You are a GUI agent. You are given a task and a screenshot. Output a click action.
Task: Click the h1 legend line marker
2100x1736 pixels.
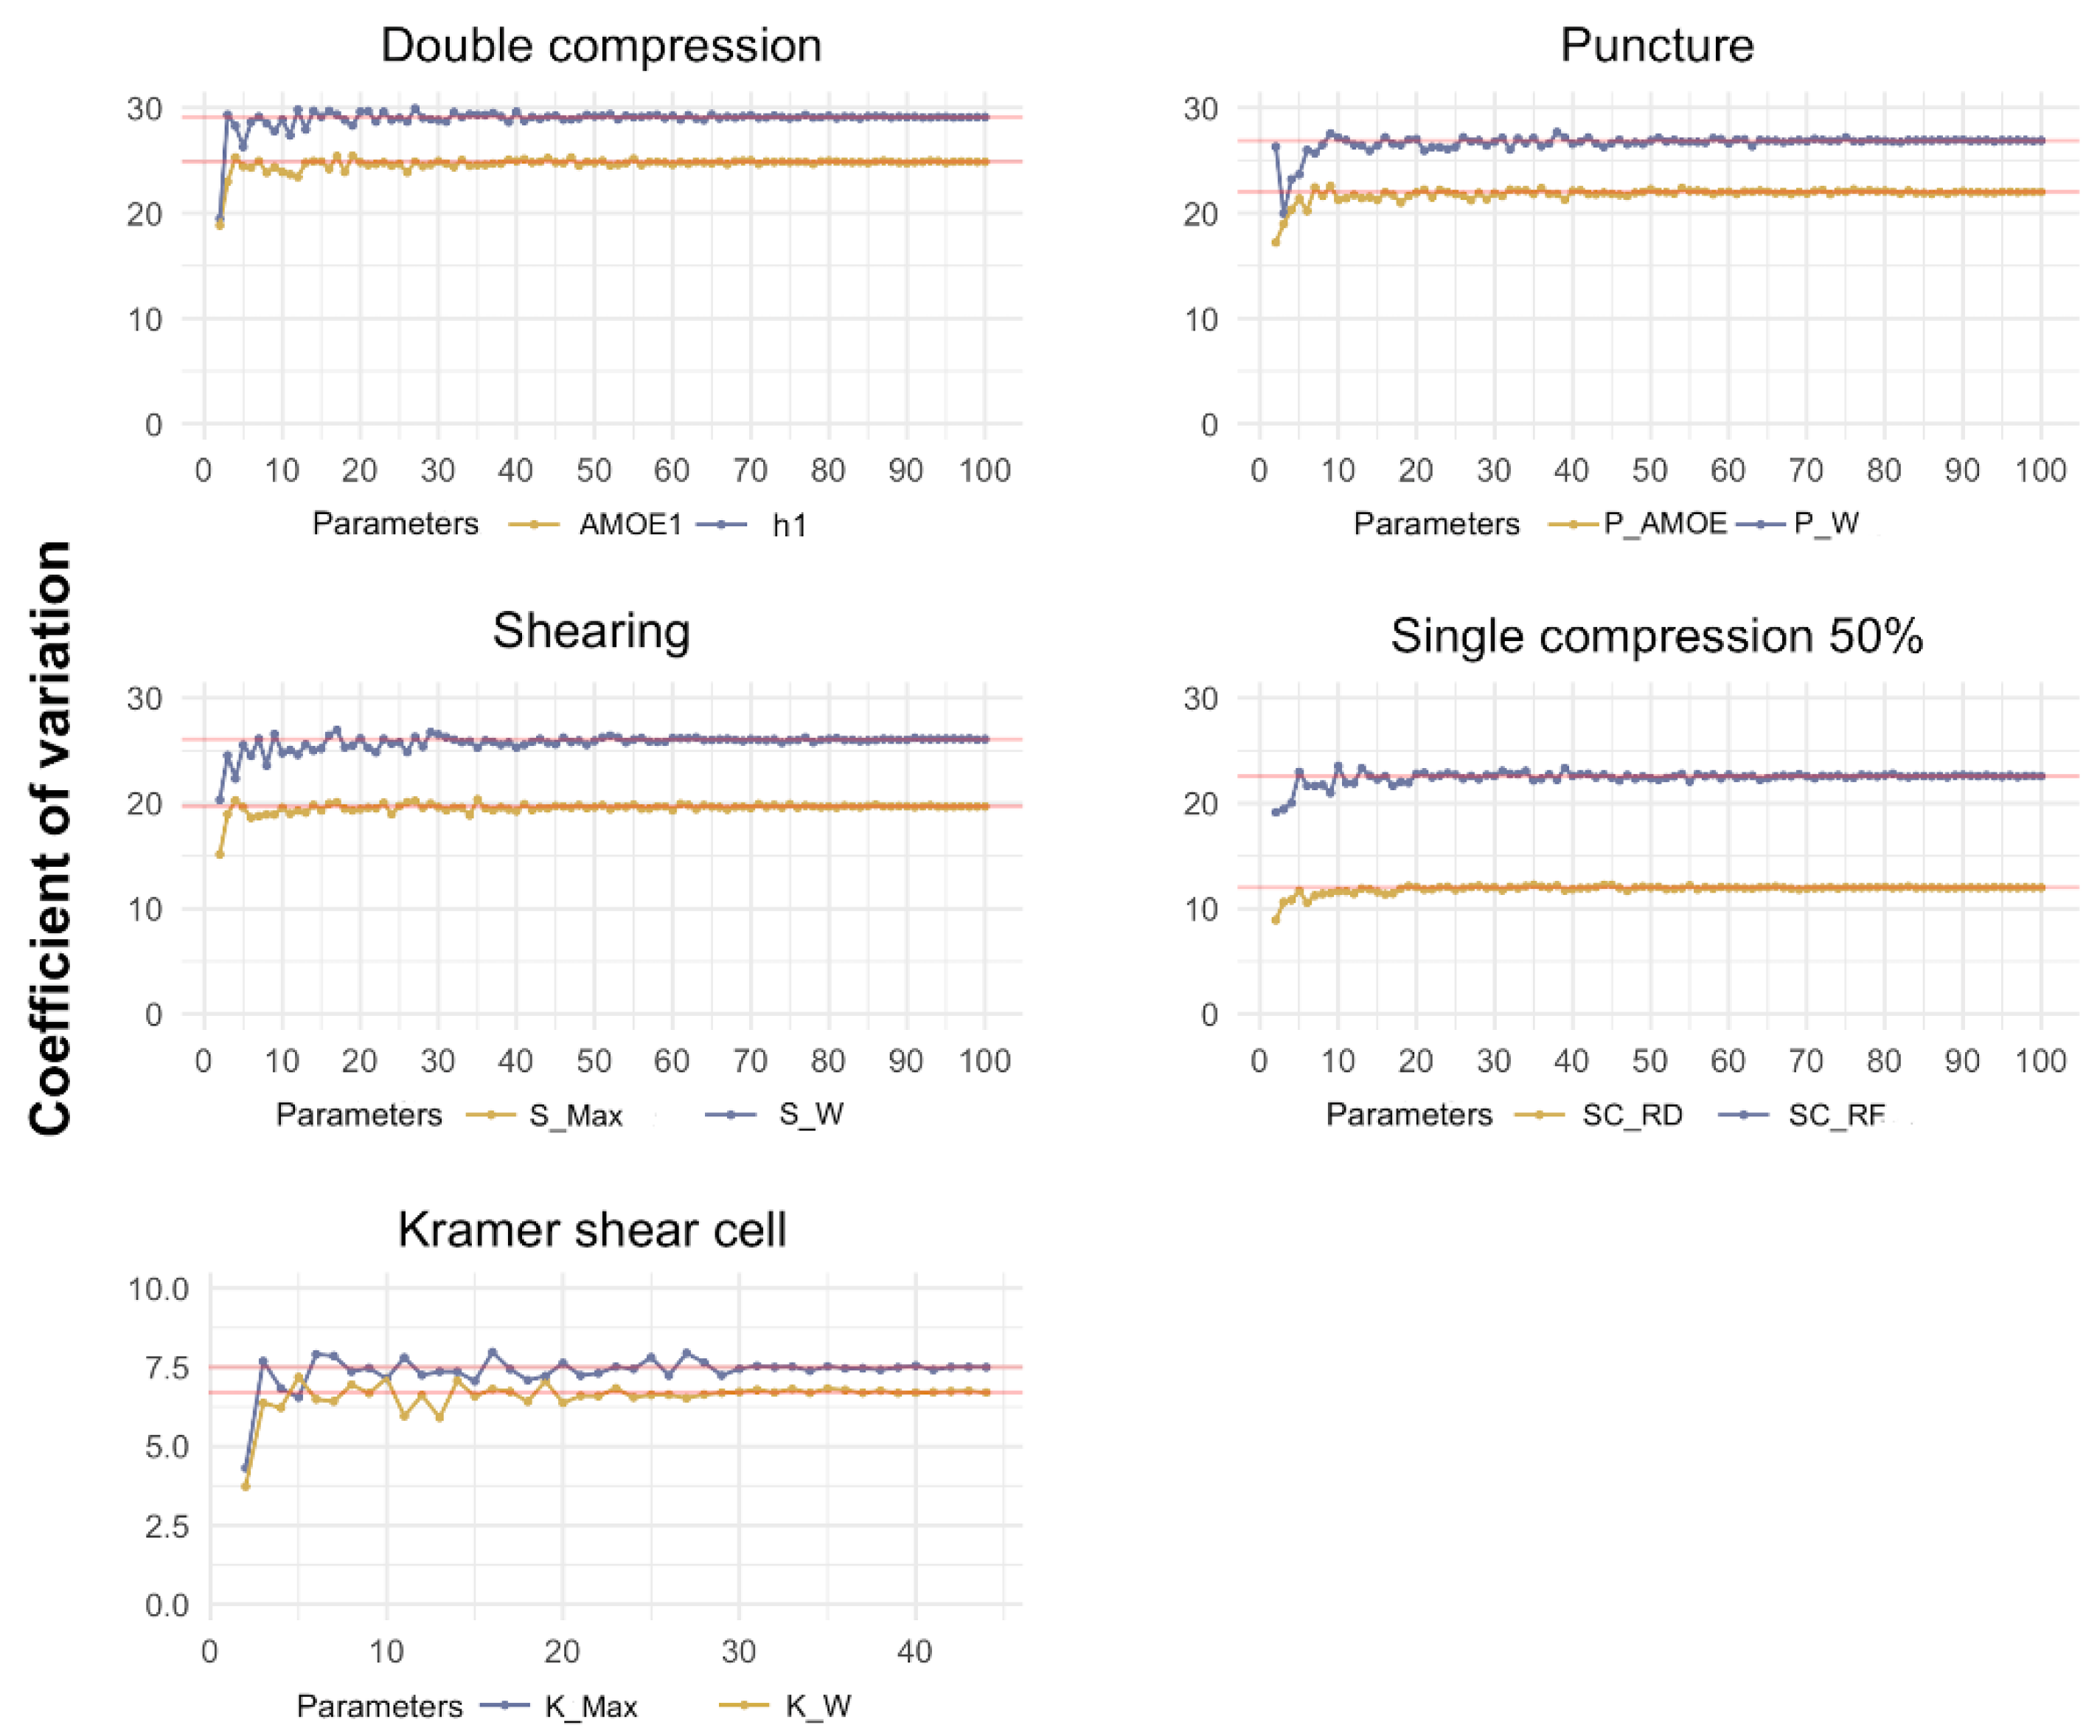point(720,524)
